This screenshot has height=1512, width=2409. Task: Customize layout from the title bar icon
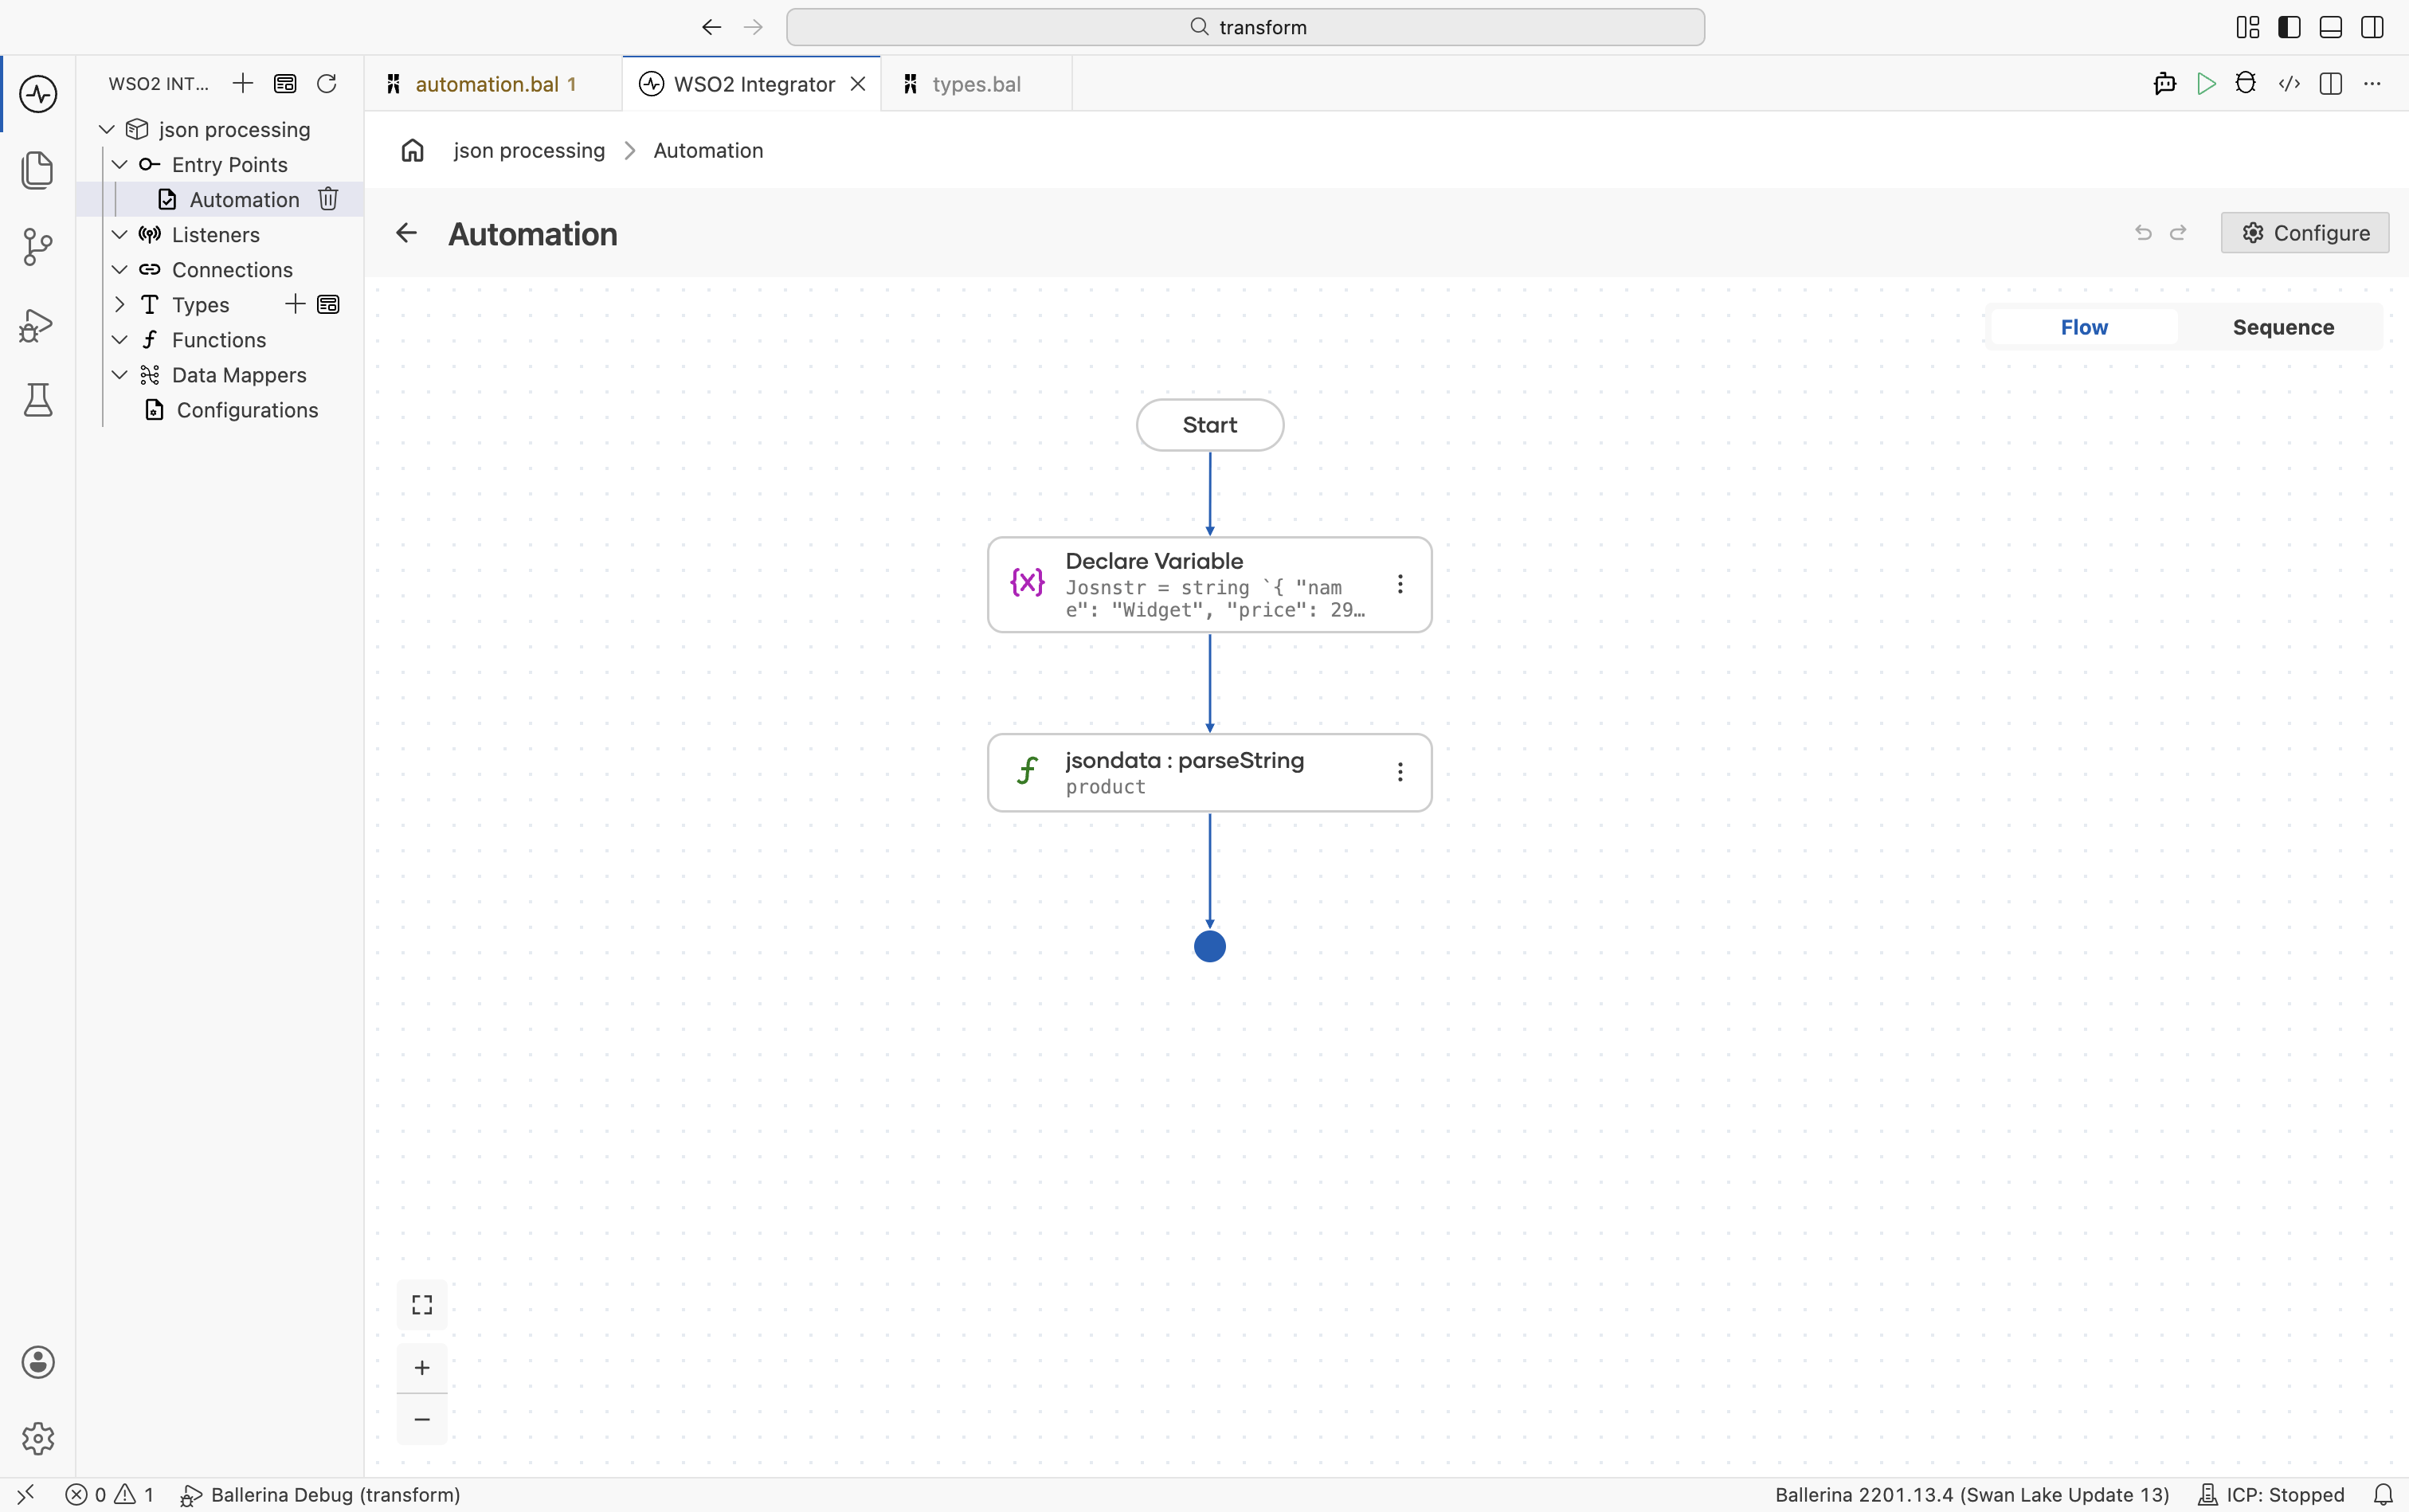pyautogui.click(x=2248, y=27)
